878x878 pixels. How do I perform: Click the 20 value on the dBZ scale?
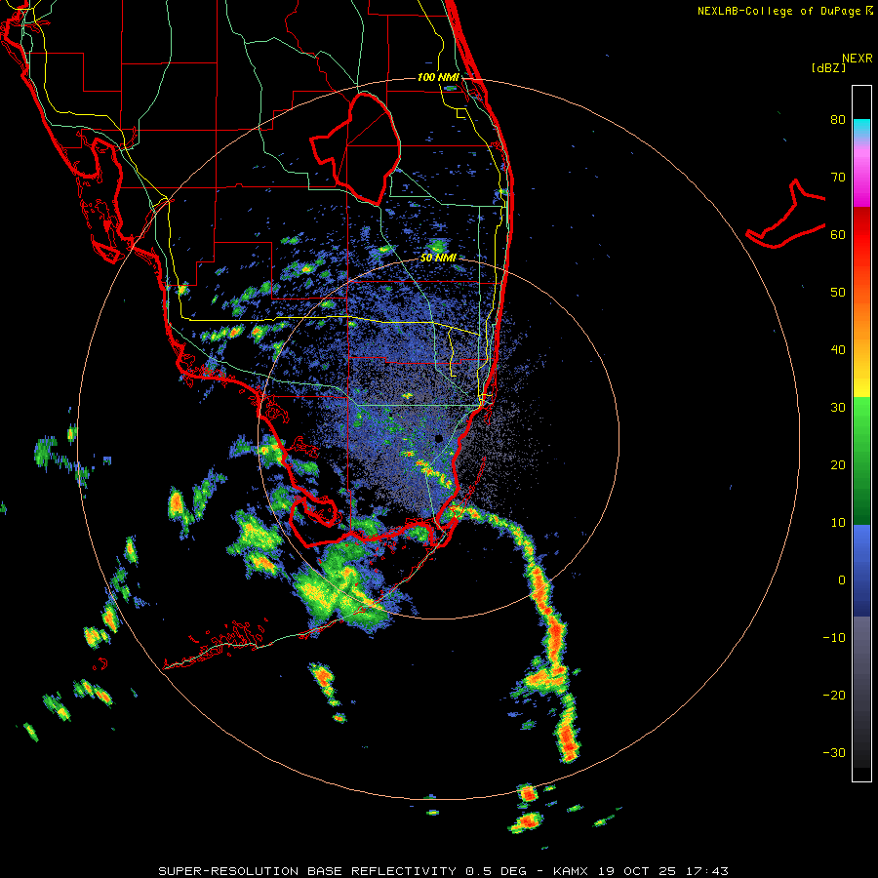click(838, 465)
